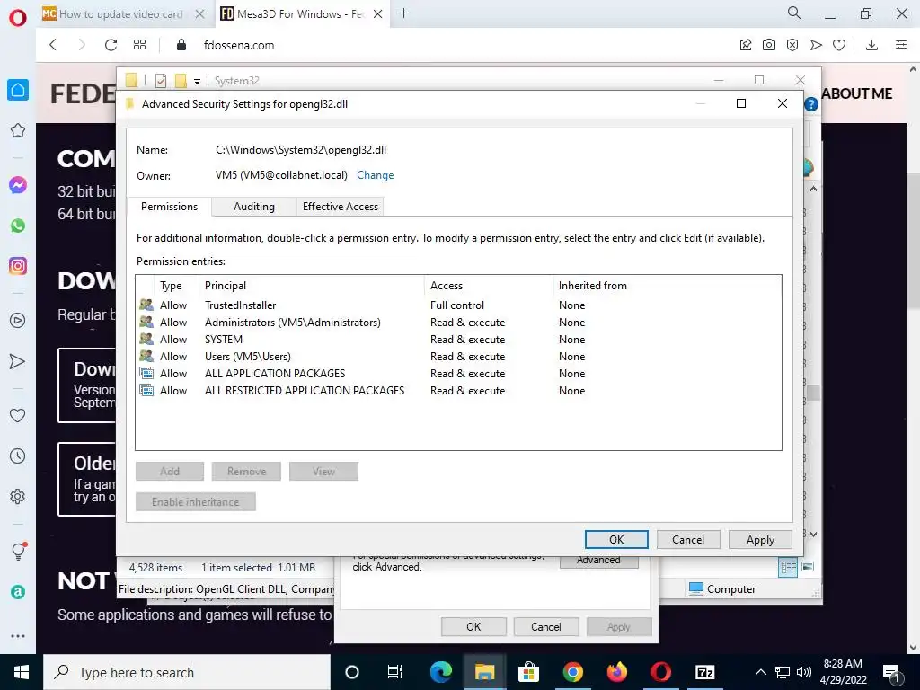Select the 'How to update video card' tab

121,13
